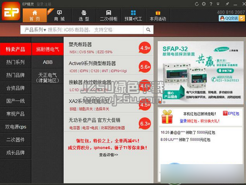Select 常规产品 in left sidebar
The height and width of the screenshot is (185, 246).
(15, 114)
